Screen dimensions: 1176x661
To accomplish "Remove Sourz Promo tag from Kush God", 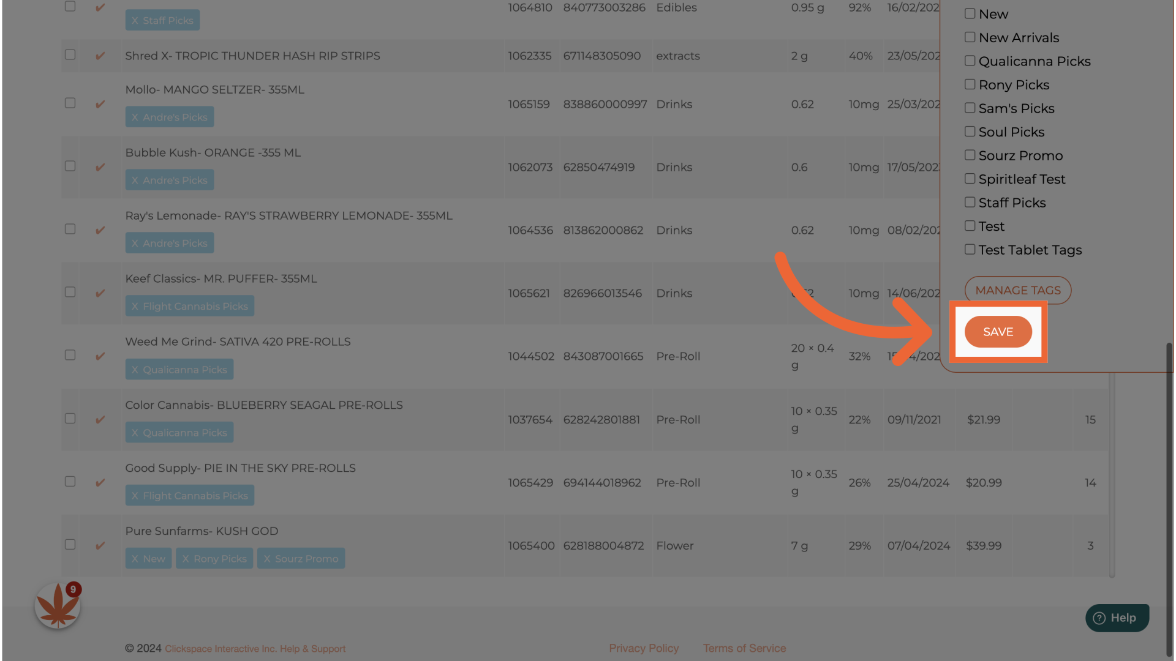I will click(267, 559).
